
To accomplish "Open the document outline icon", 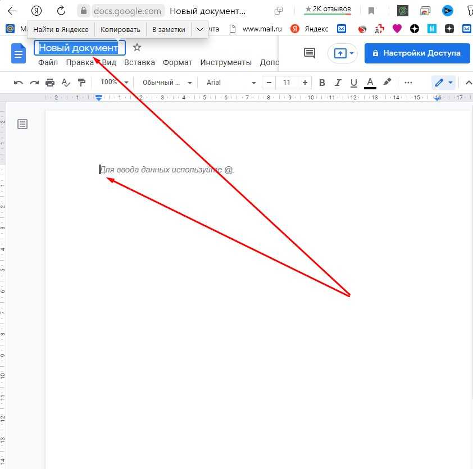I will pos(22,124).
